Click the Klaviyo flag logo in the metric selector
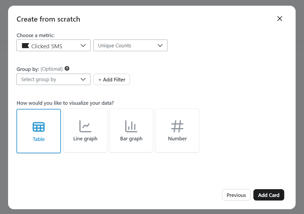This screenshot has width=304, height=214. [x=25, y=45]
